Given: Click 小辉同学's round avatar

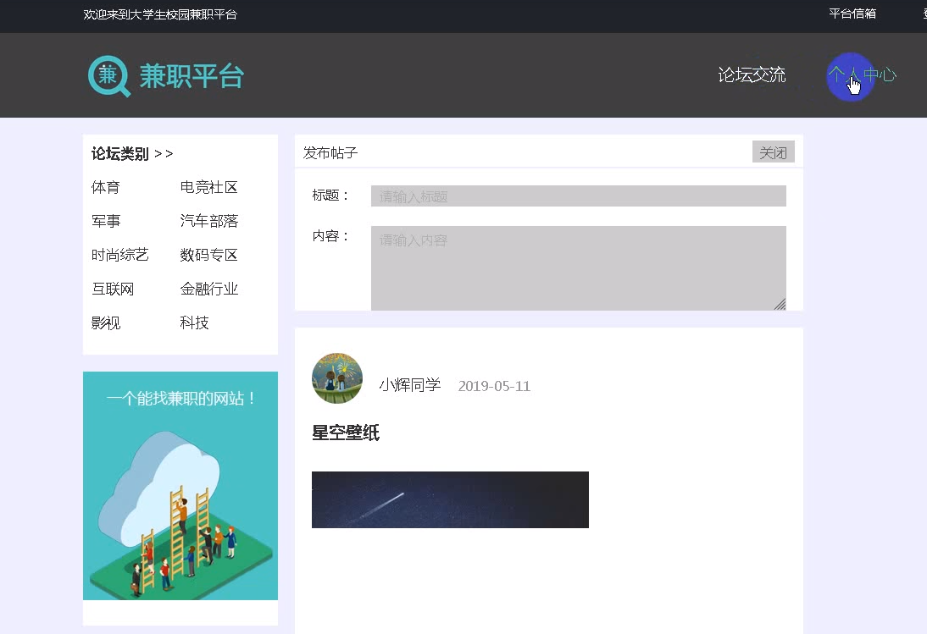Looking at the screenshot, I should (337, 378).
